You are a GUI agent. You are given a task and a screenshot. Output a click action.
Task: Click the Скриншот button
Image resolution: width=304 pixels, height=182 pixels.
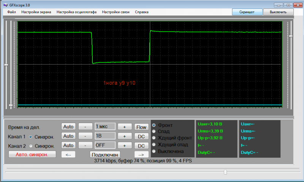[x=247, y=12]
